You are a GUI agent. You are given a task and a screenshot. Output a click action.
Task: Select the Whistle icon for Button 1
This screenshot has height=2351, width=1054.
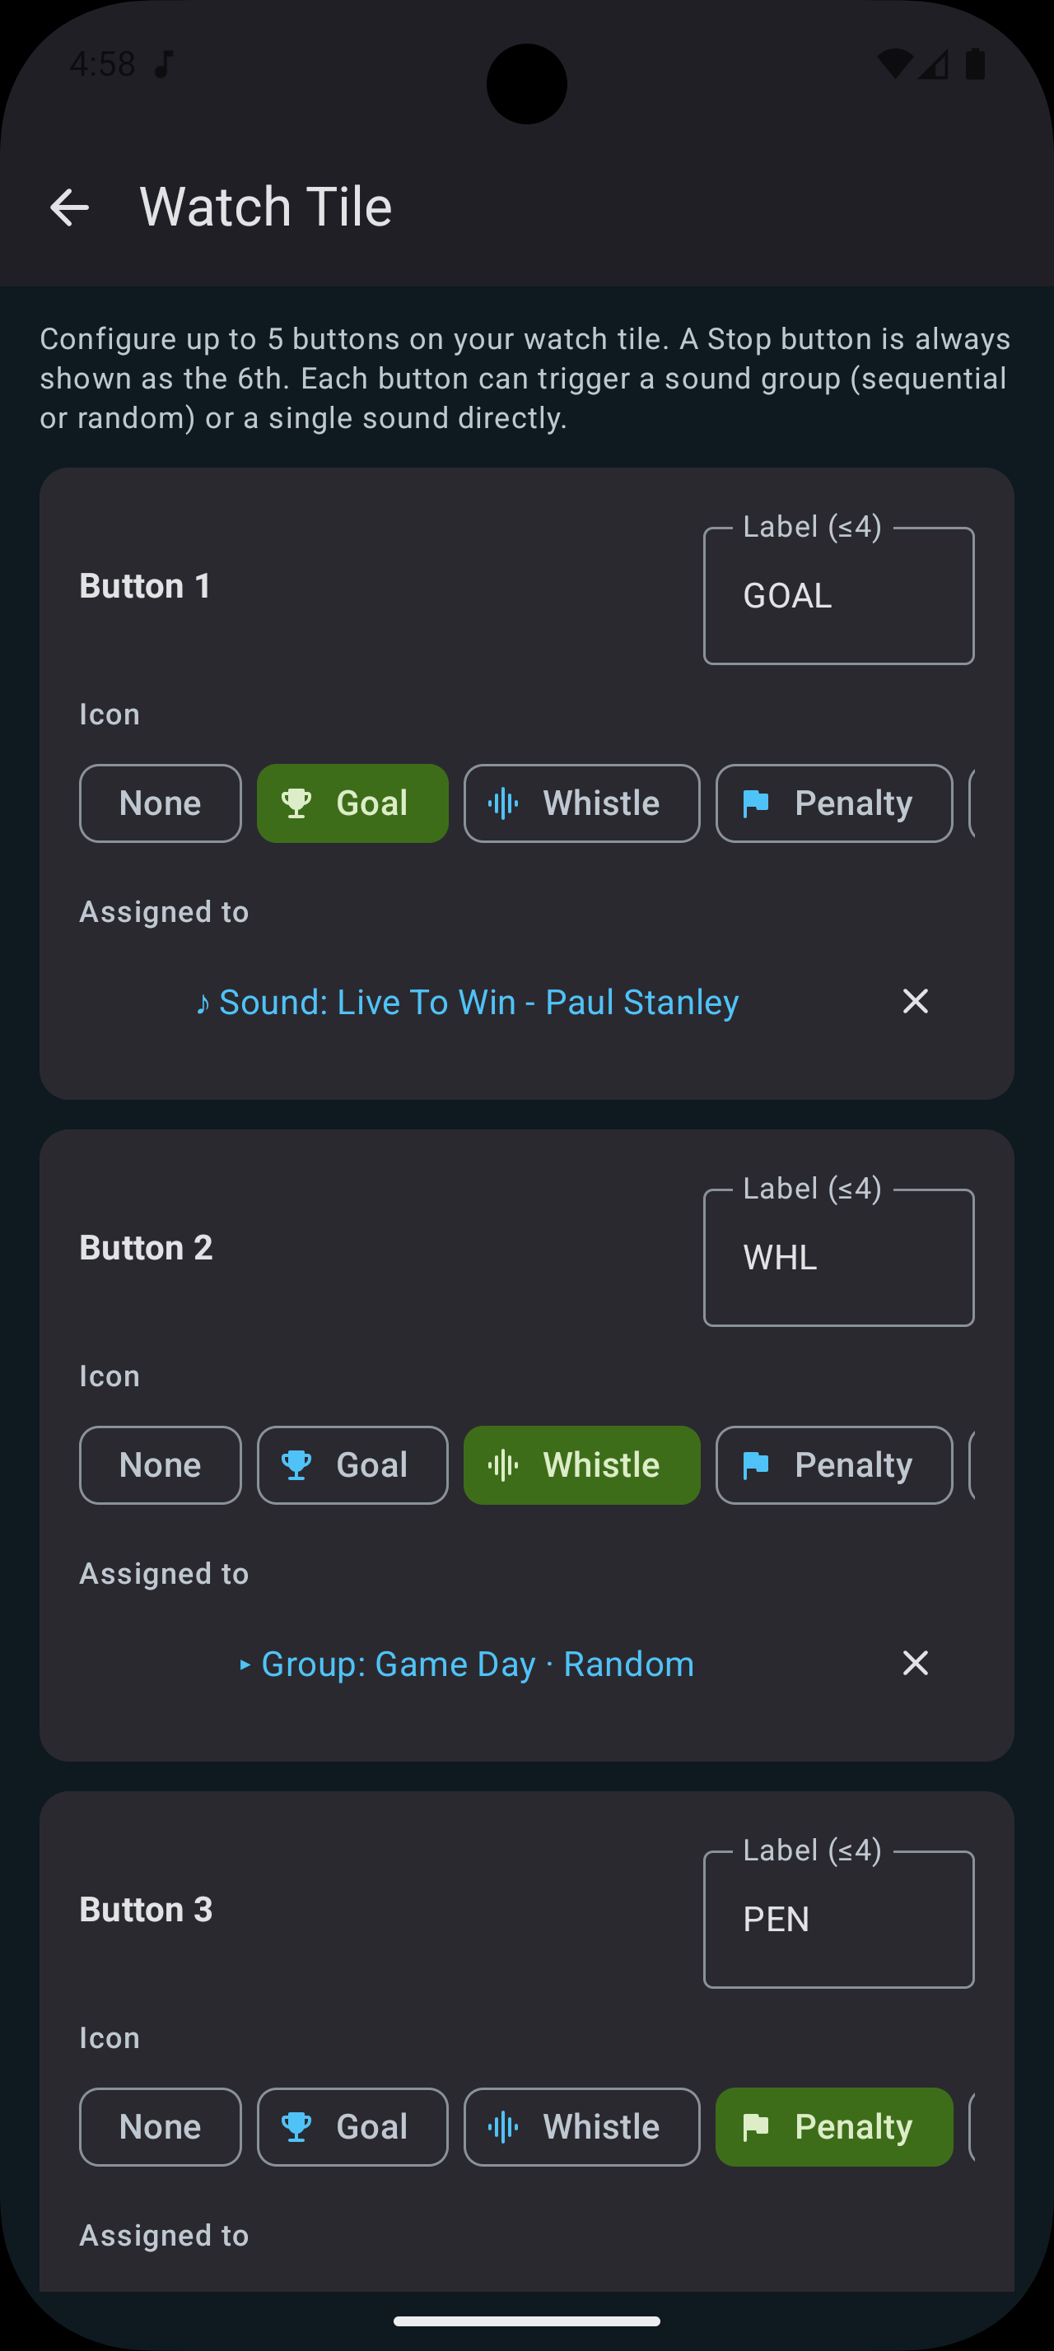tap(581, 803)
